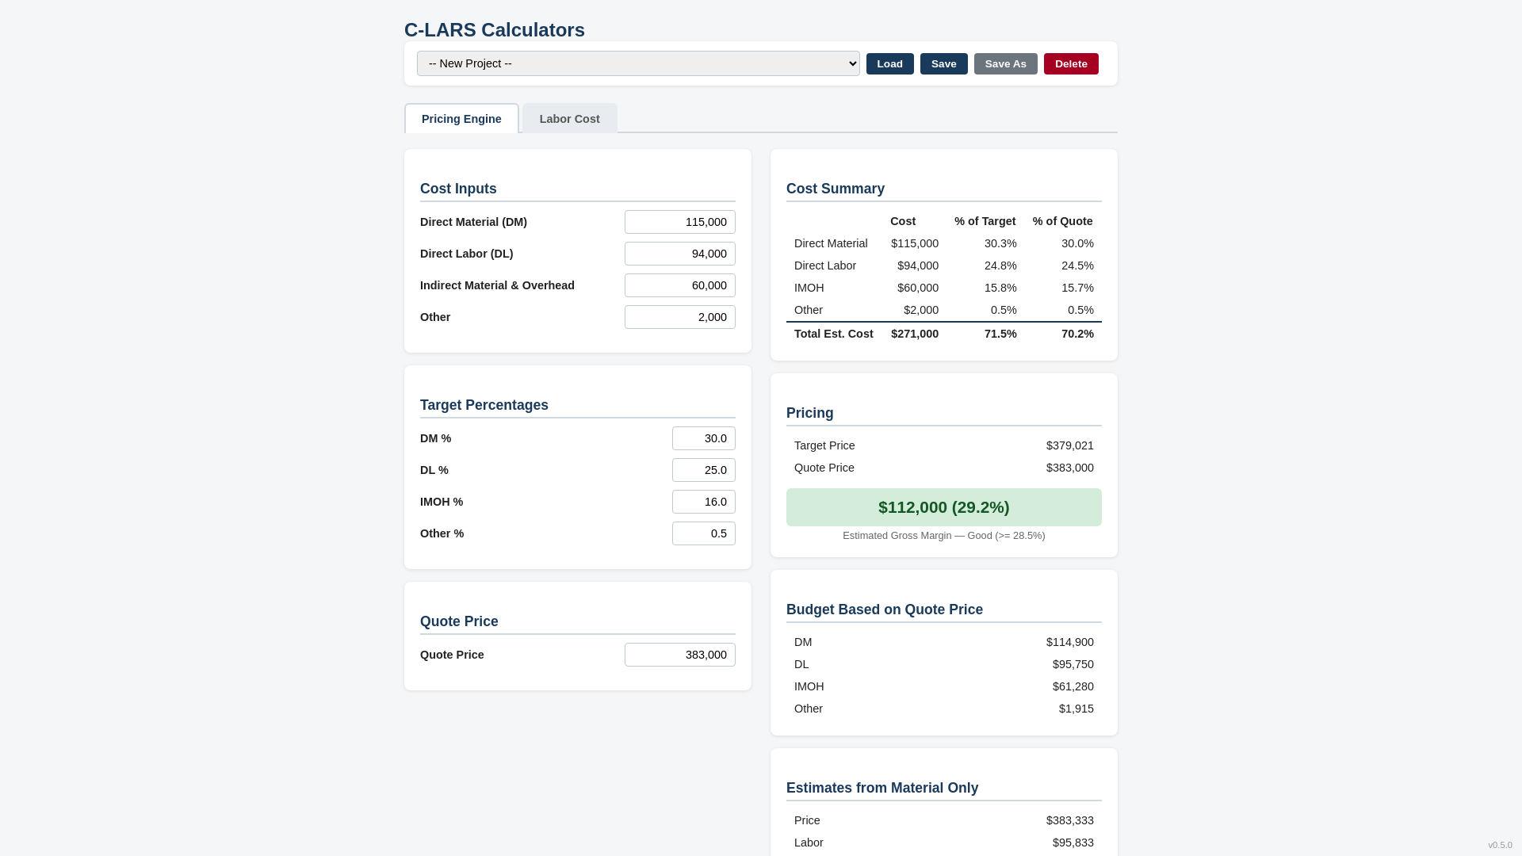Click the Direct Material $115,000 cost cell
The image size is (1522, 856).
(x=915, y=243)
